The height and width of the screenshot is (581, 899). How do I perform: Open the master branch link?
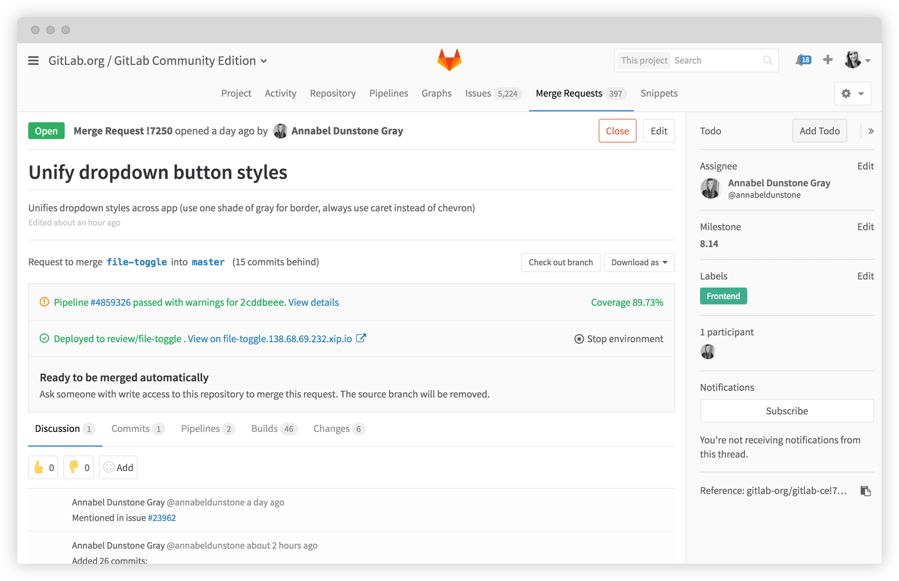click(x=208, y=262)
